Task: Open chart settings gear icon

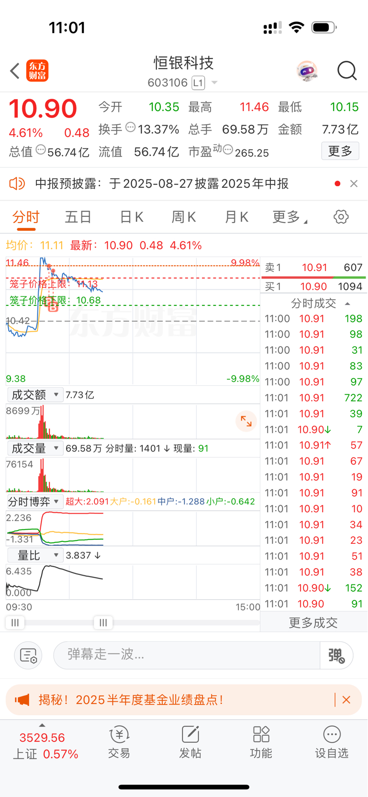Action: pos(341,217)
